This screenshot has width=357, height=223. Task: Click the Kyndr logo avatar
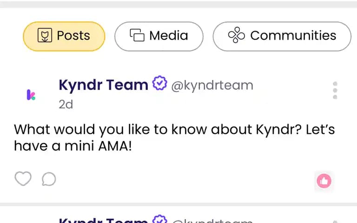[31, 95]
